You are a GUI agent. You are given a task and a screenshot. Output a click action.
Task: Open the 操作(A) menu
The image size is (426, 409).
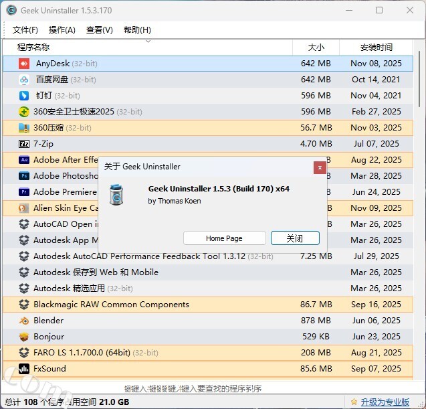click(62, 30)
